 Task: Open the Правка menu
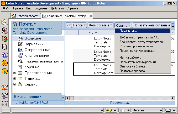tap(18, 8)
